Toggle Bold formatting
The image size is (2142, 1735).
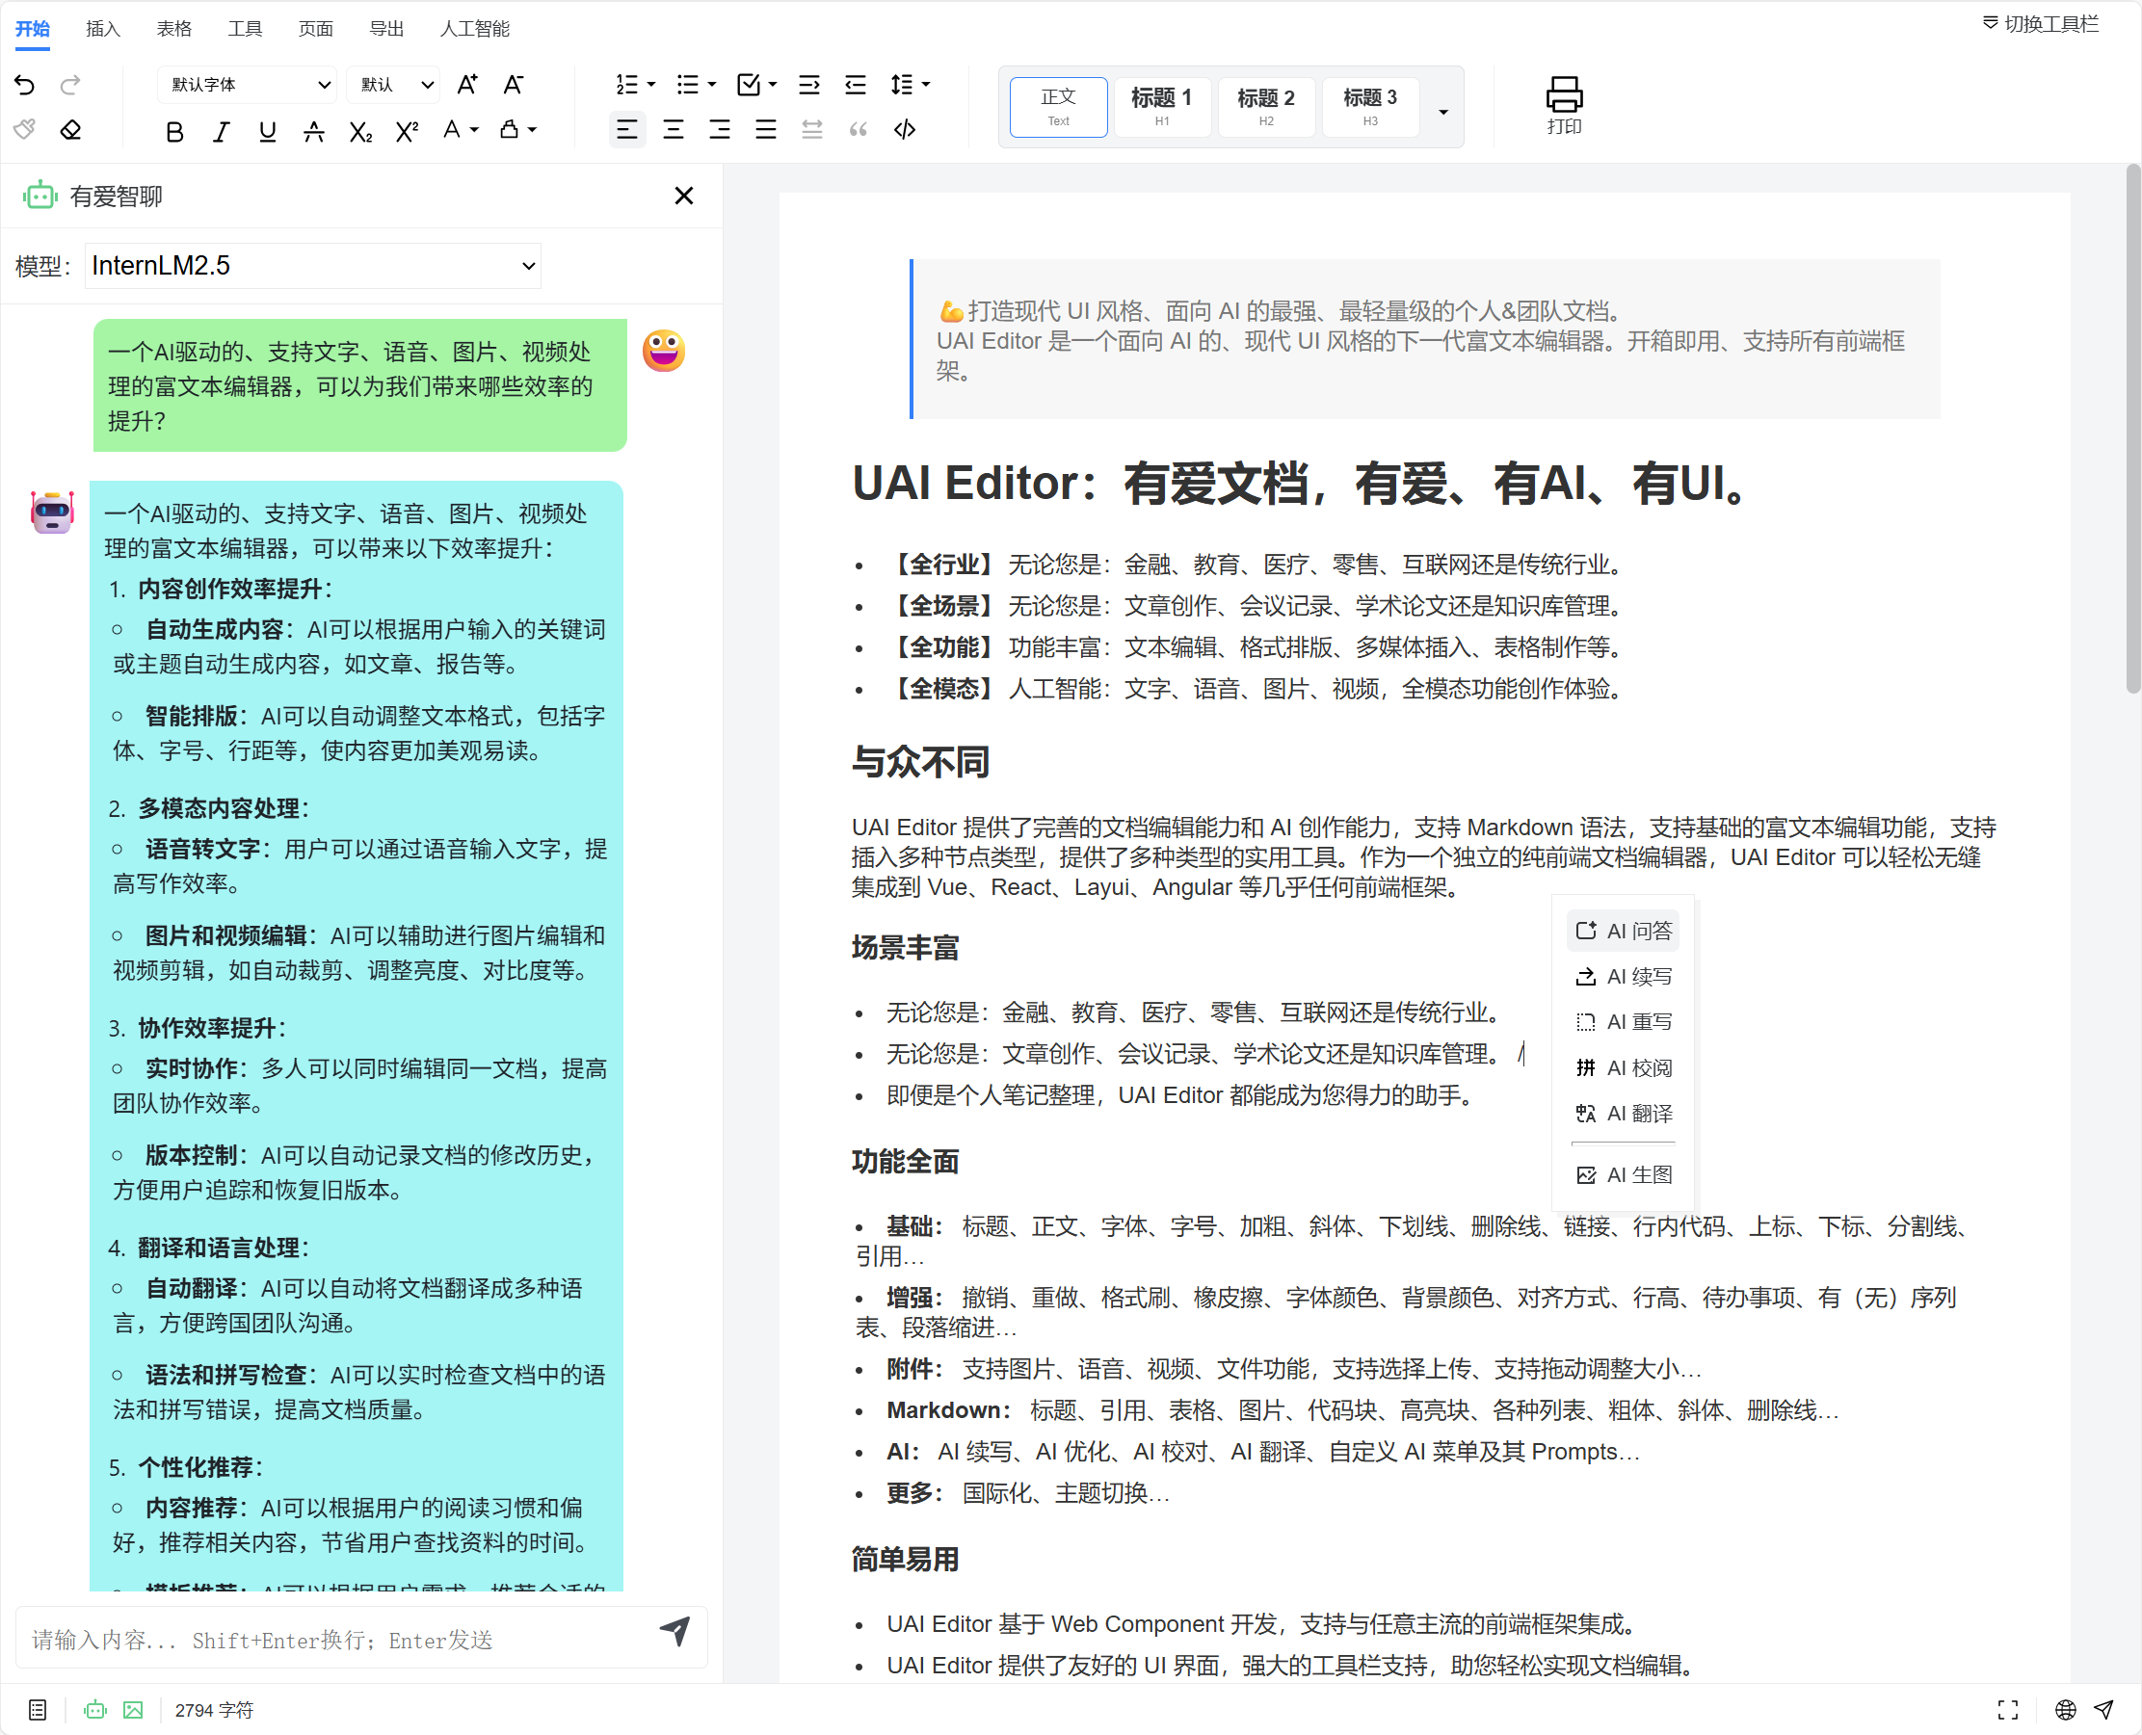point(175,131)
